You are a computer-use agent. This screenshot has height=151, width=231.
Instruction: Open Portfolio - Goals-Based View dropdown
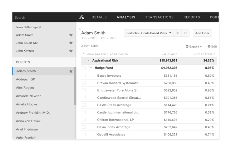(149, 33)
